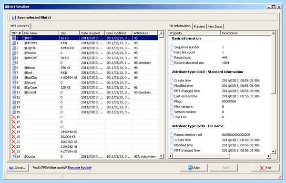Click the page icon beside Max versions
Image resolution: width=286 pixels, height=183 pixels.
(x=172, y=106)
